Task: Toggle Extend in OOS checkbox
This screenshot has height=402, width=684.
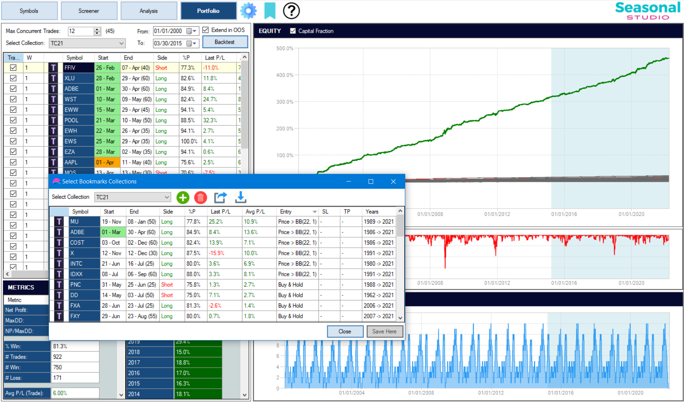Action: [x=205, y=30]
